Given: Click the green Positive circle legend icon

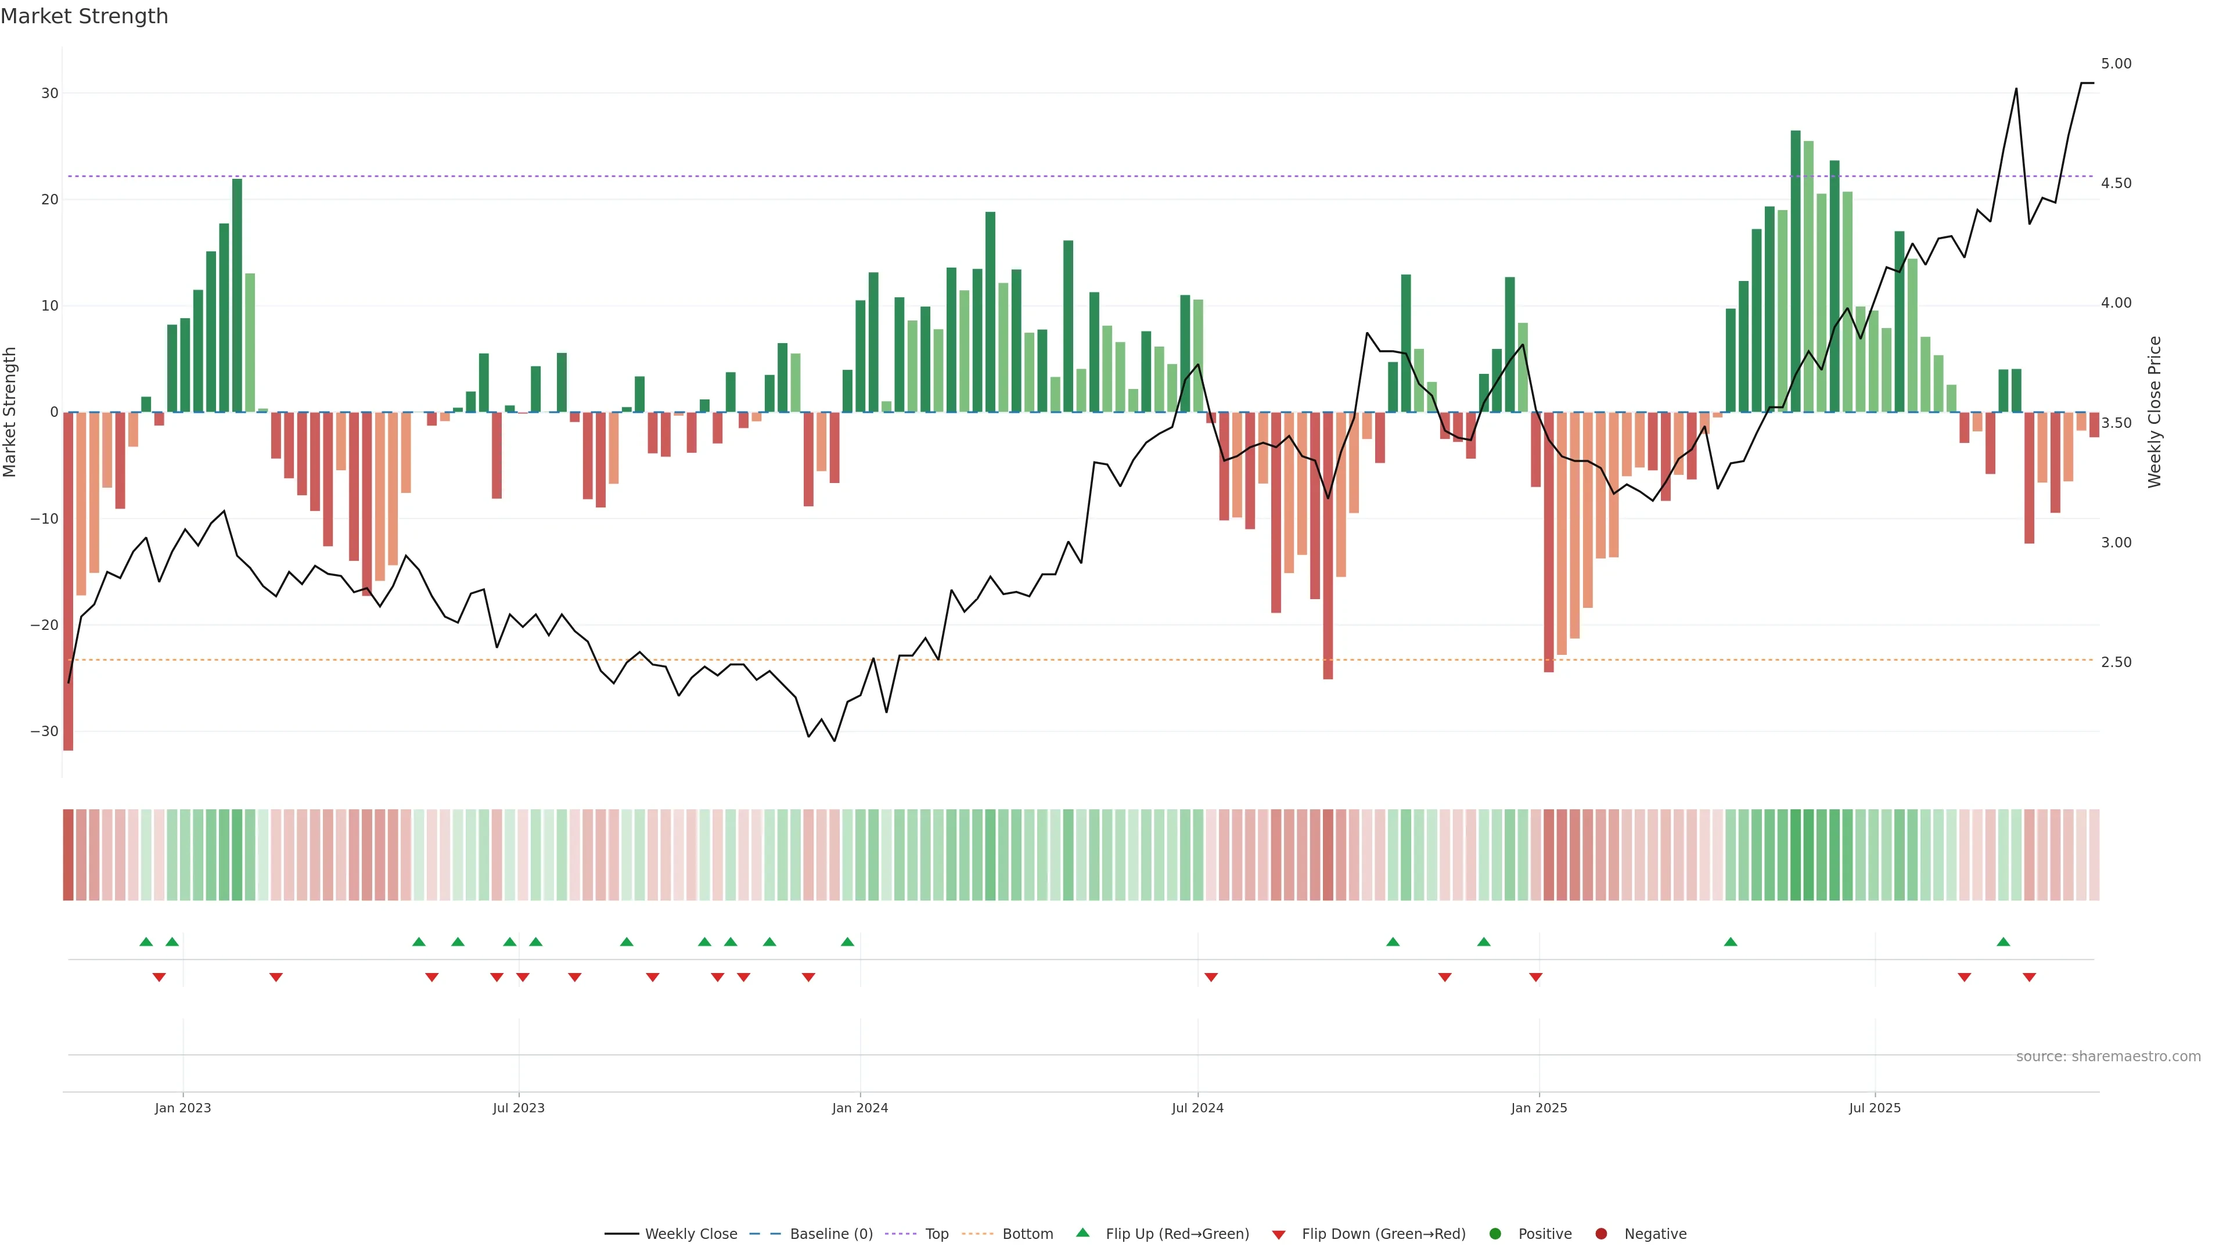Looking at the screenshot, I should coord(1495,1234).
